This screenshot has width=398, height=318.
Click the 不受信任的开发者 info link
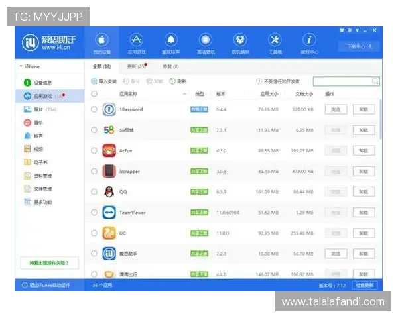pyautogui.click(x=278, y=81)
